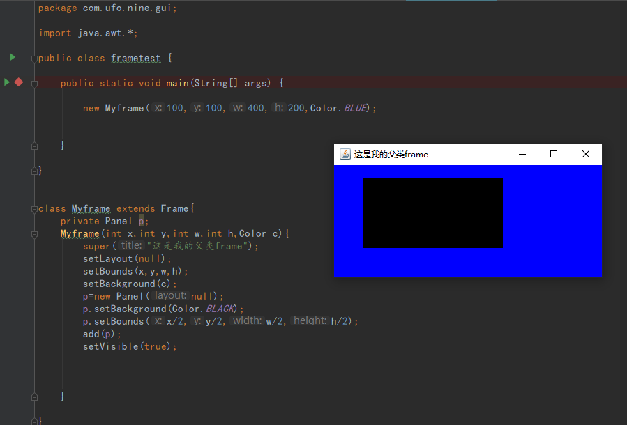Click the class name frametest in the declaration

point(135,59)
